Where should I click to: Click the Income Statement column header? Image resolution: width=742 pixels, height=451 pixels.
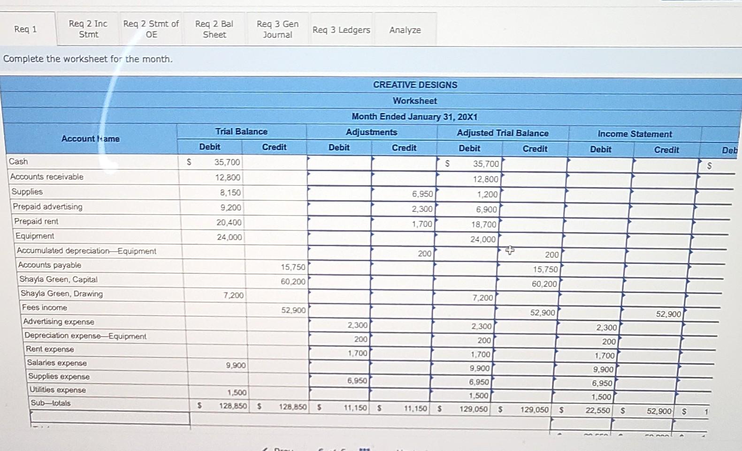pos(635,134)
